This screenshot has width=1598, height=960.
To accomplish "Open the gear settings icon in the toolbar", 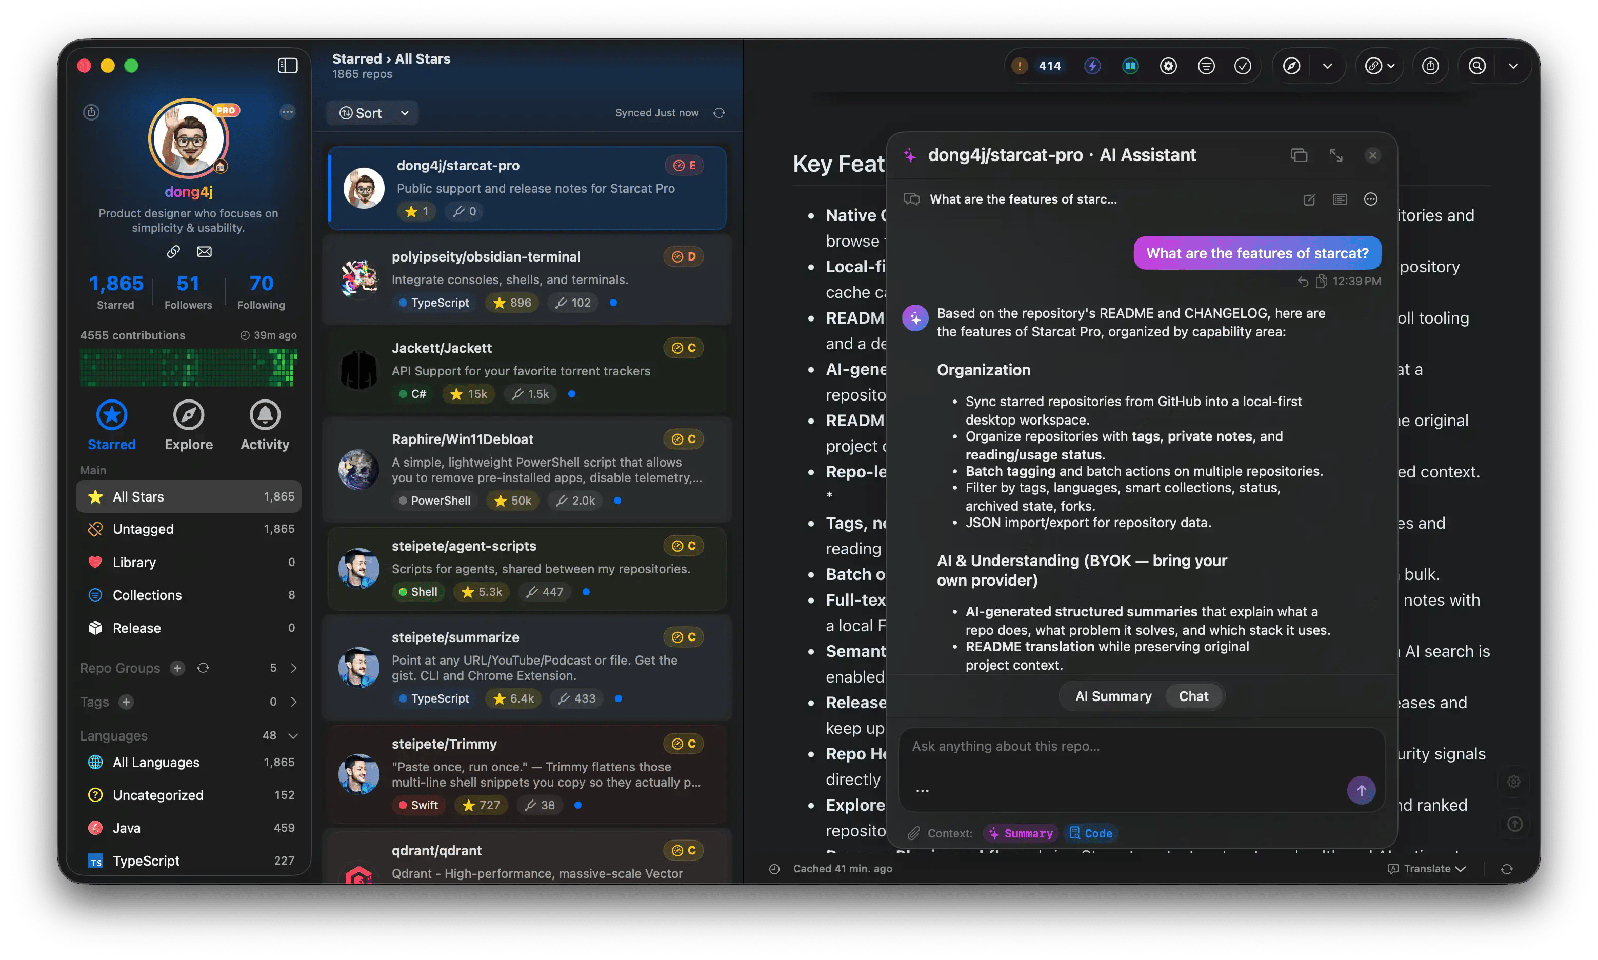I will pyautogui.click(x=1168, y=65).
